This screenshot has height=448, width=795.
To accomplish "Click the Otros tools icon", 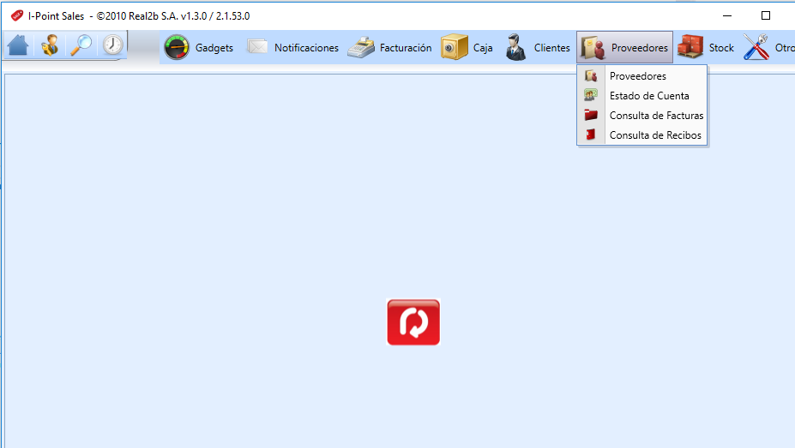I will [756, 47].
